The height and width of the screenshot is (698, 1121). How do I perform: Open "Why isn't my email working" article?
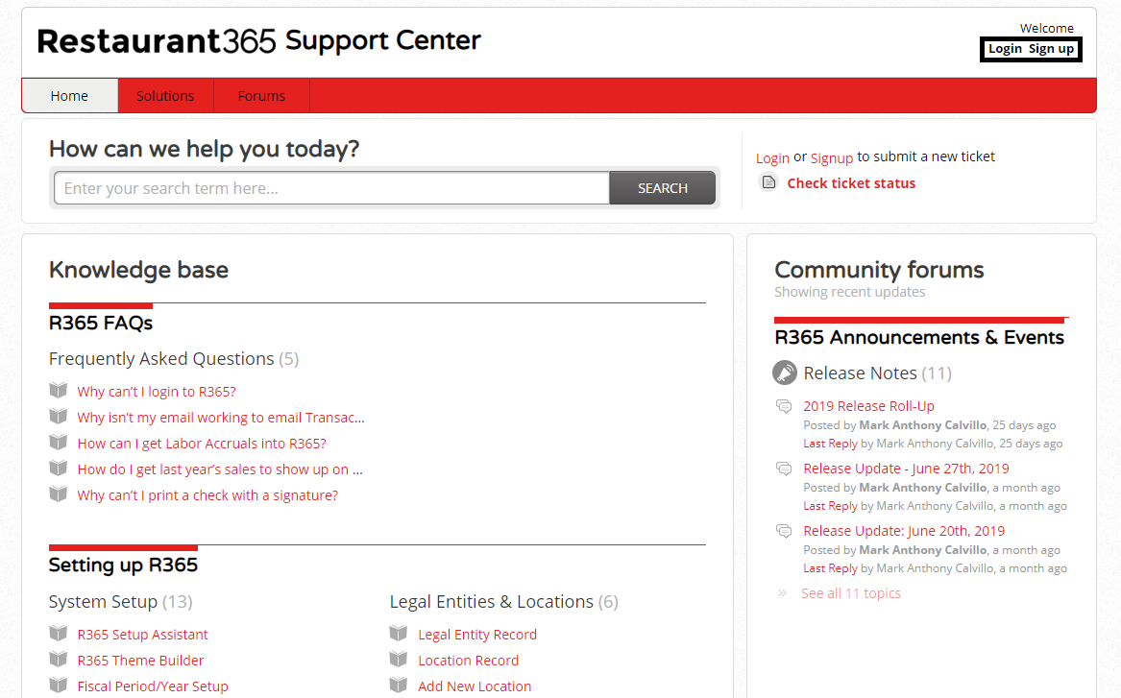click(x=221, y=418)
